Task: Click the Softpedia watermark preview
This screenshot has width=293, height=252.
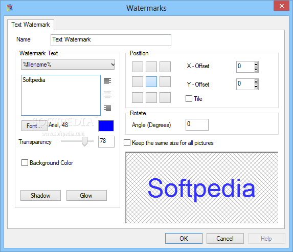Action: coord(201,187)
